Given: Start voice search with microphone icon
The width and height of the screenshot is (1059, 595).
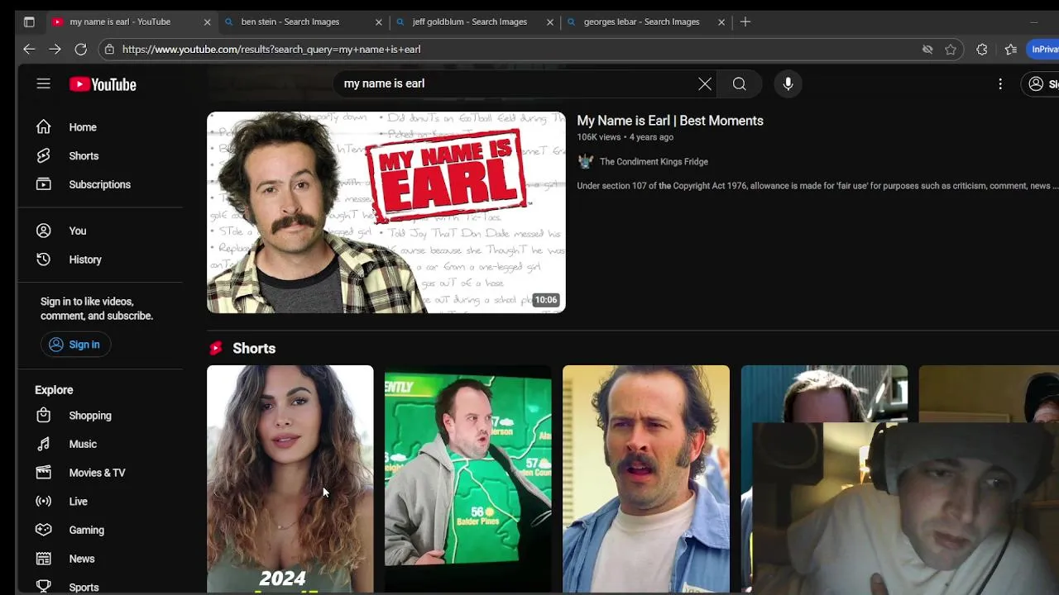Looking at the screenshot, I should click(x=788, y=83).
